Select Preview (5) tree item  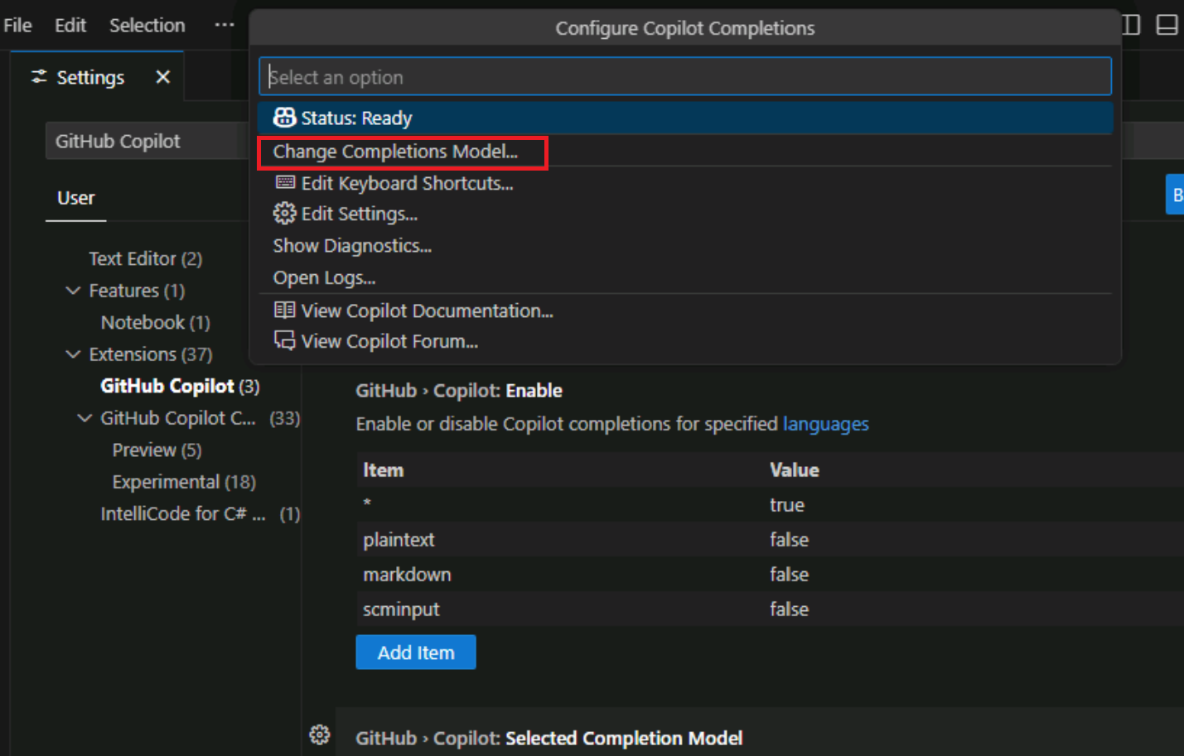click(x=157, y=450)
